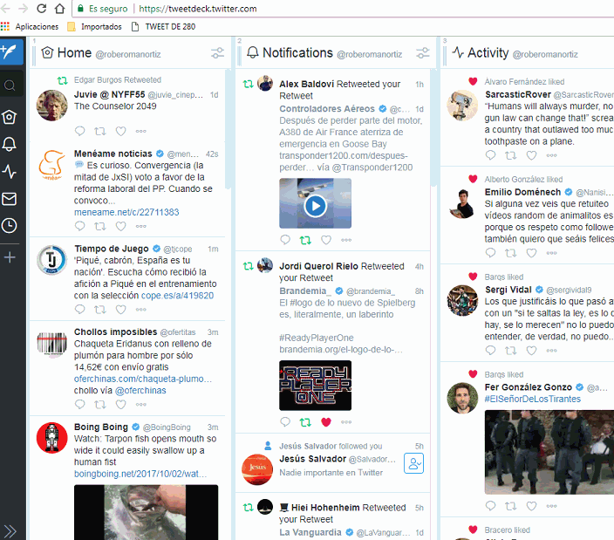Reply to the SarcasticRover tweet
Screen dimensions: 614x540
[x=491, y=155]
